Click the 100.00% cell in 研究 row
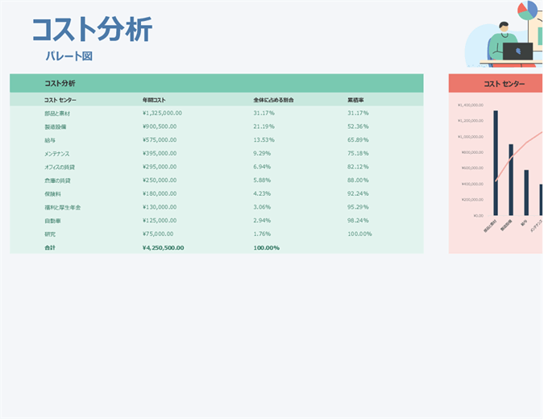544x419 pixels. pyautogui.click(x=359, y=234)
